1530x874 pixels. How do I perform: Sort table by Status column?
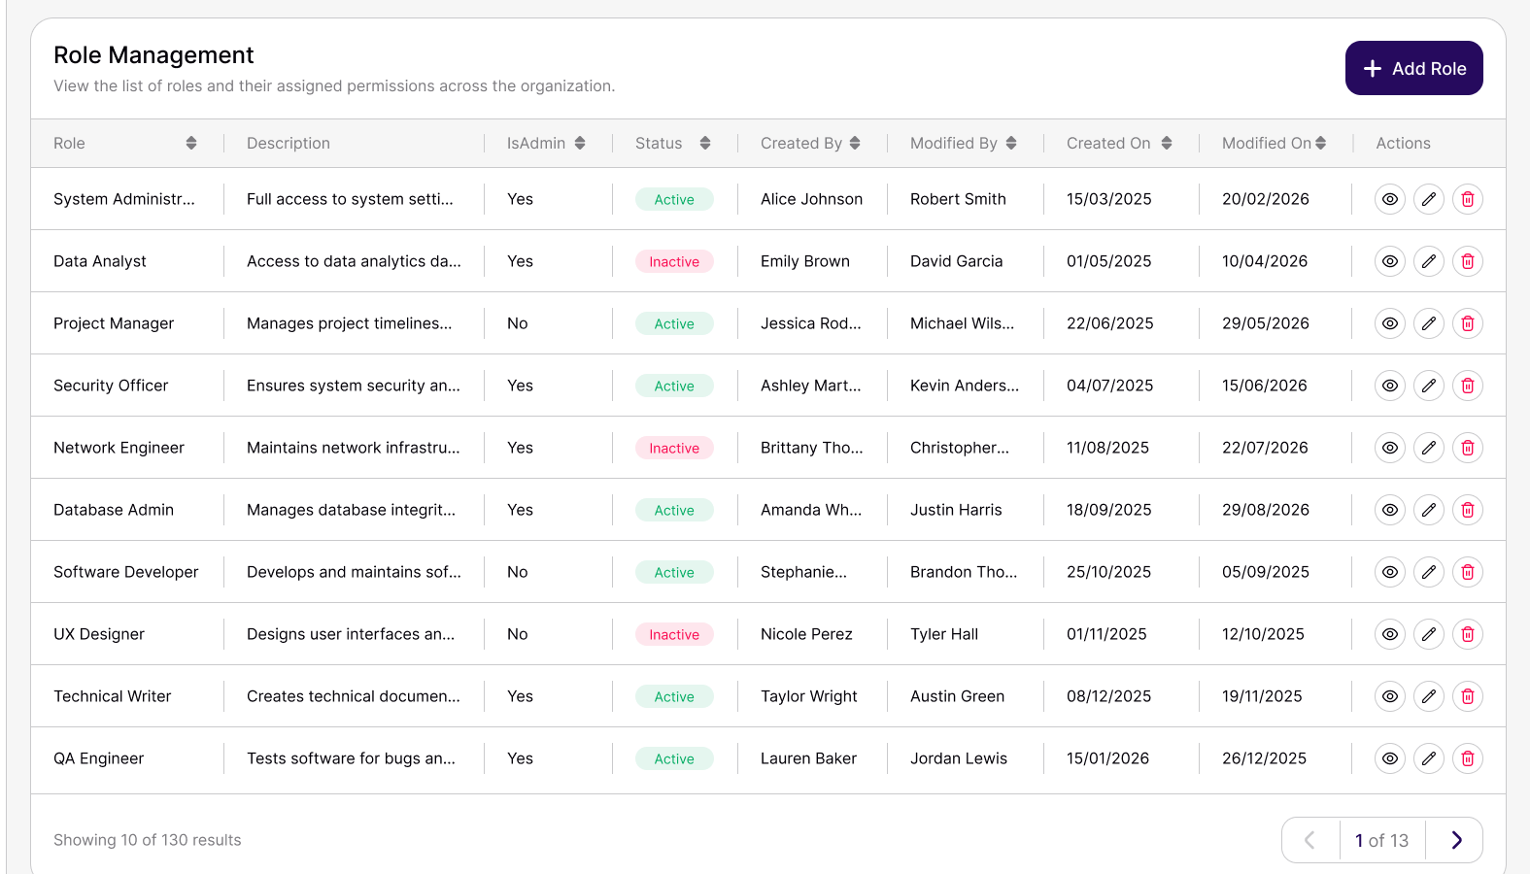[x=705, y=143]
